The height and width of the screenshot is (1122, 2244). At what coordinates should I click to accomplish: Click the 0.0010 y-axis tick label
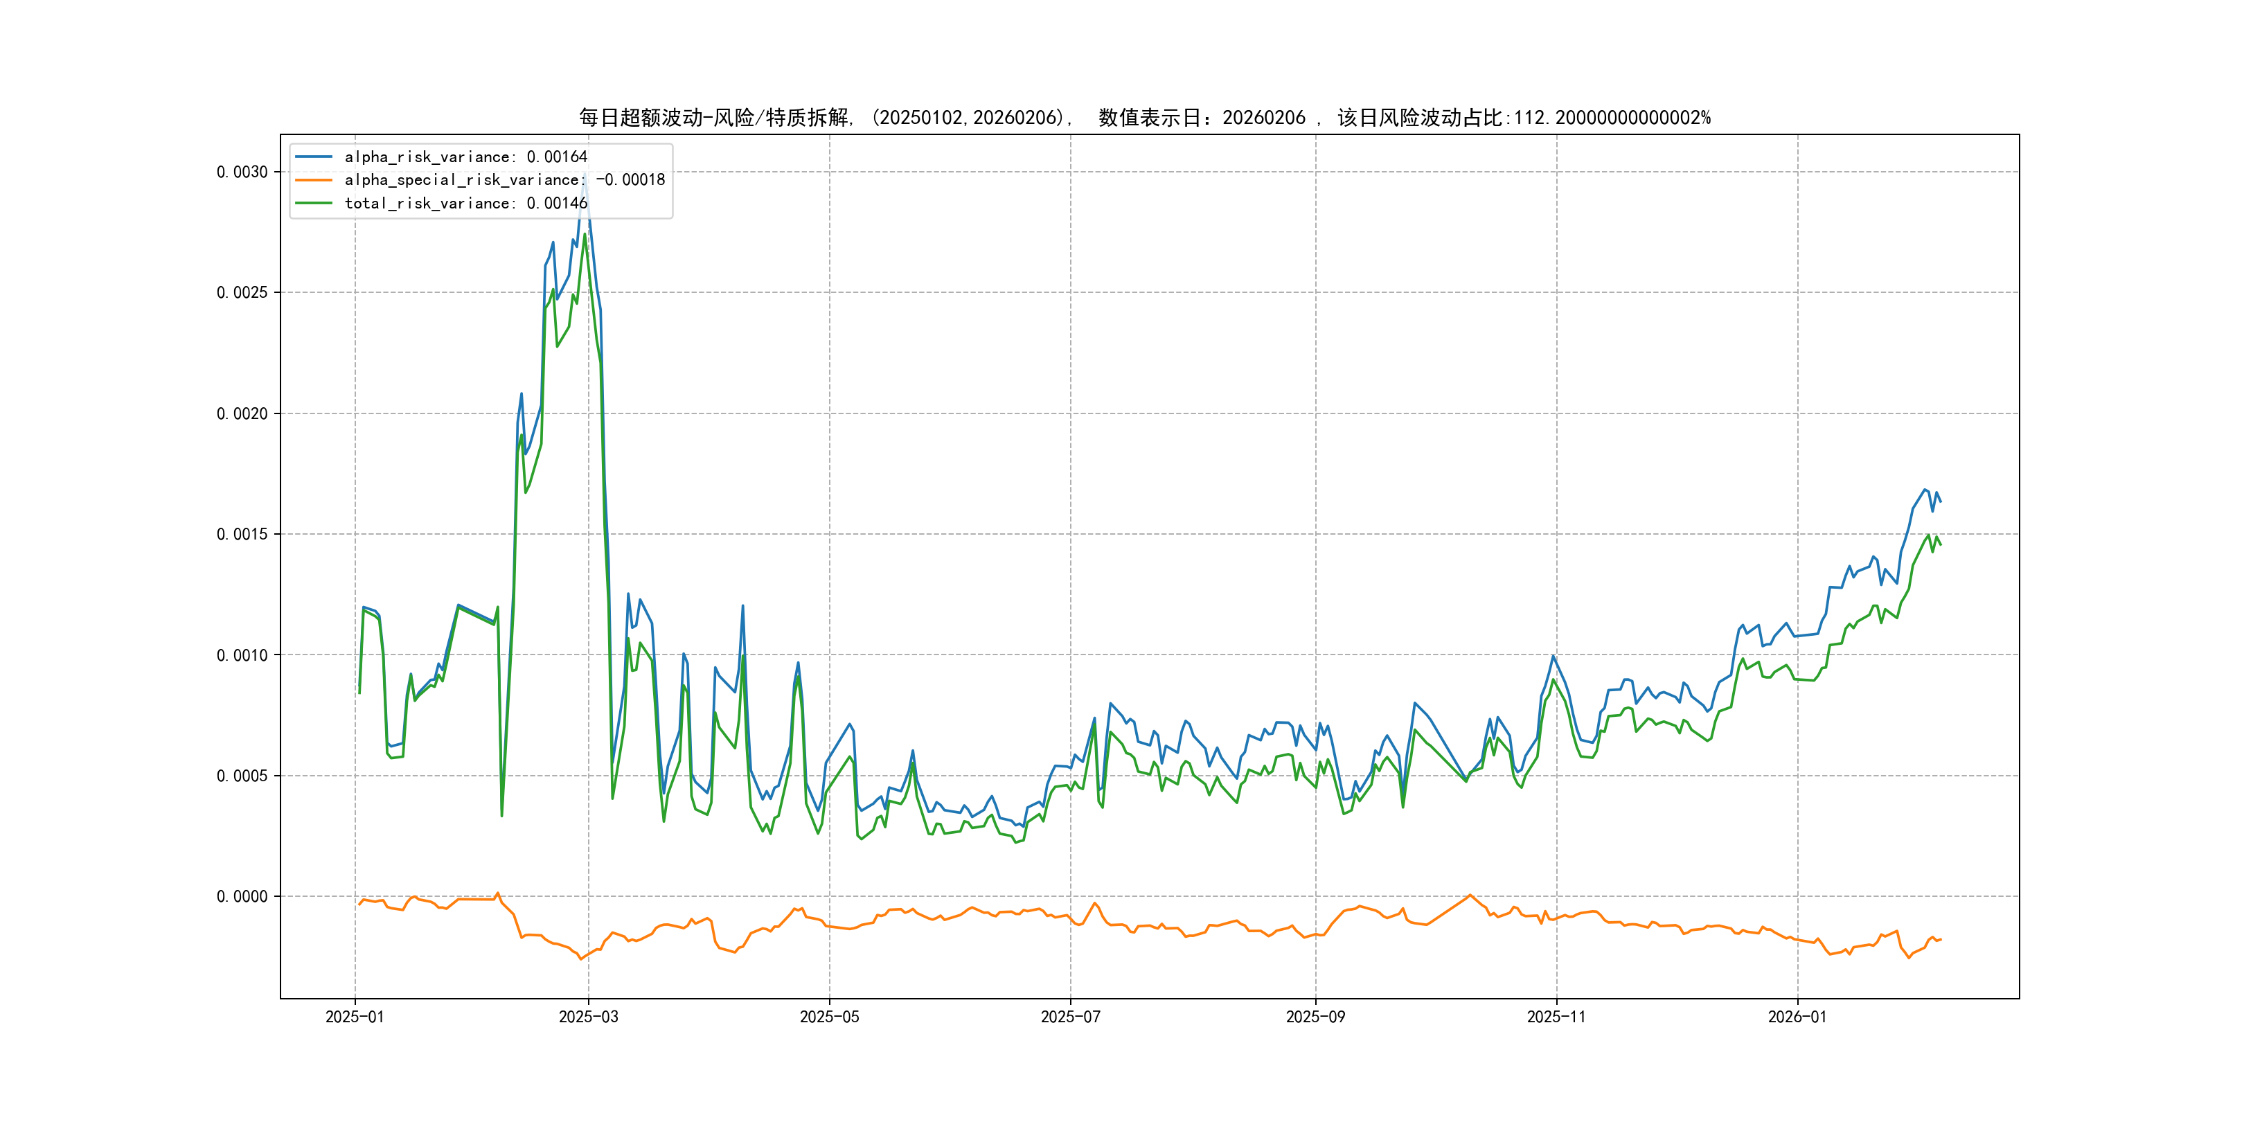[x=242, y=655]
